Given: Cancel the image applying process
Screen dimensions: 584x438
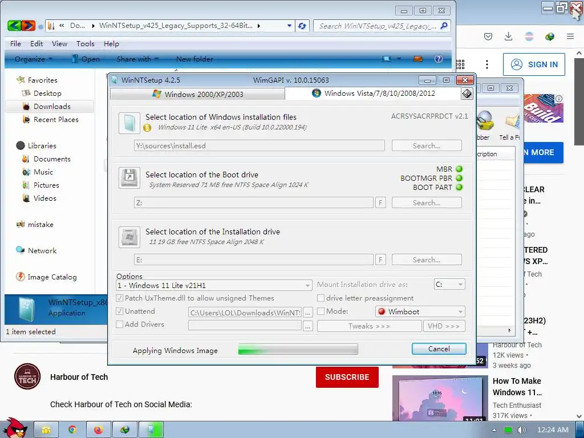Looking at the screenshot, I should click(439, 348).
